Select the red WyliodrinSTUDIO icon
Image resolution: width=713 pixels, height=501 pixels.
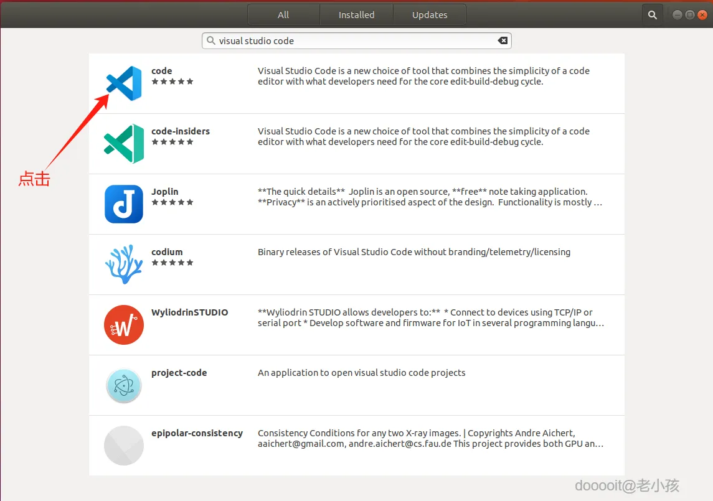click(124, 325)
